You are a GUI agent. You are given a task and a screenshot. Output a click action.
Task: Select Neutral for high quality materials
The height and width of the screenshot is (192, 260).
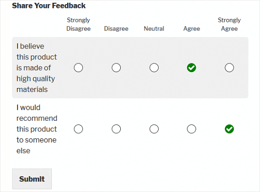click(154, 68)
